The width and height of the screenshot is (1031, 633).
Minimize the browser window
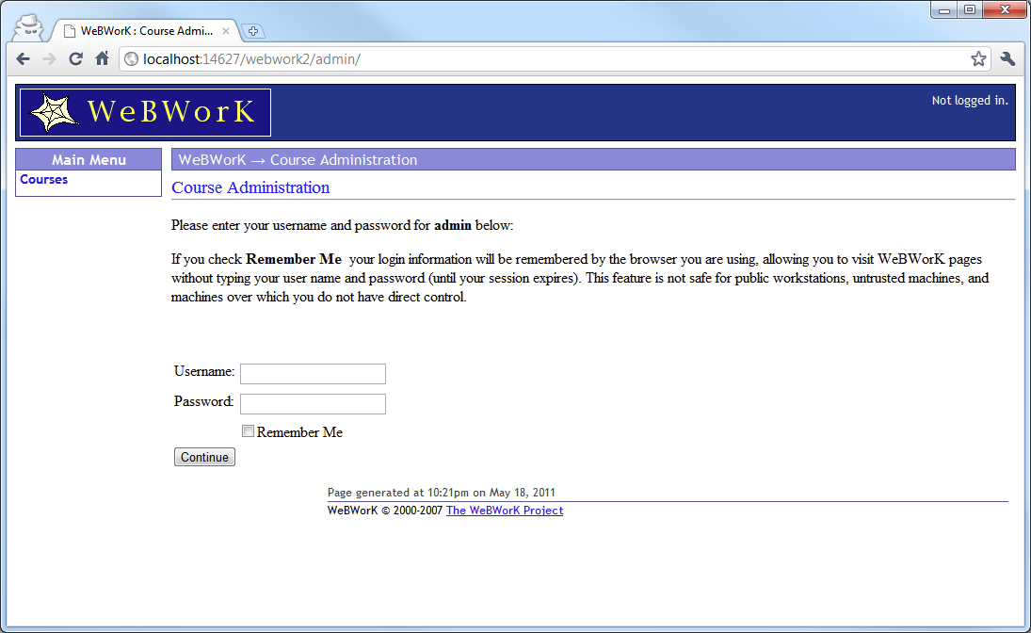click(944, 9)
